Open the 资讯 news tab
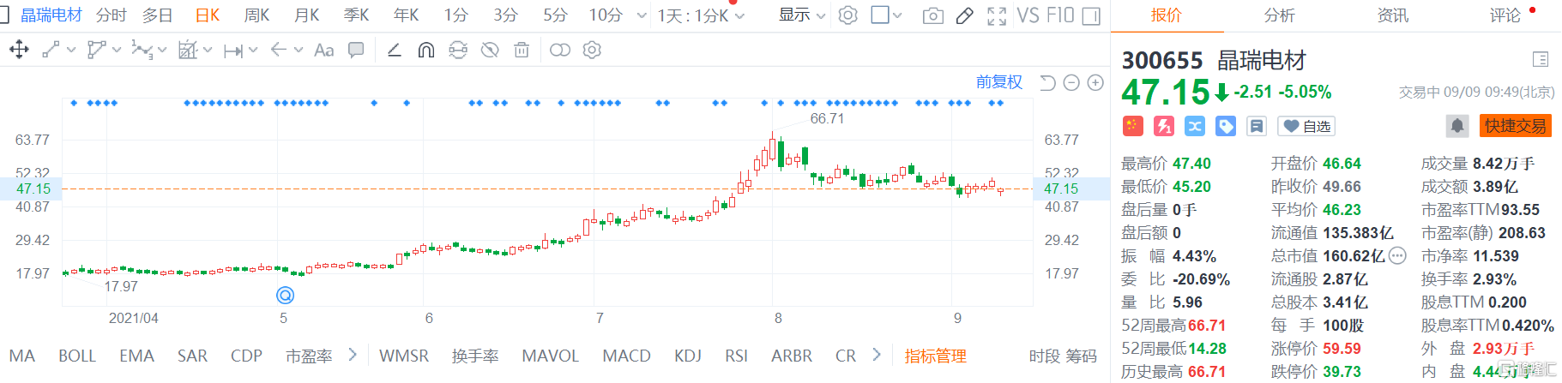The height and width of the screenshot is (383, 1562). [x=1392, y=15]
